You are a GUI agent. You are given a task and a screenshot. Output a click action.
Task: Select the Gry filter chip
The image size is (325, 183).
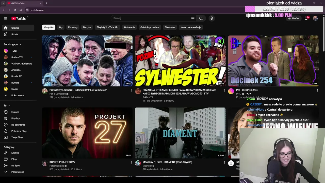coord(61,27)
